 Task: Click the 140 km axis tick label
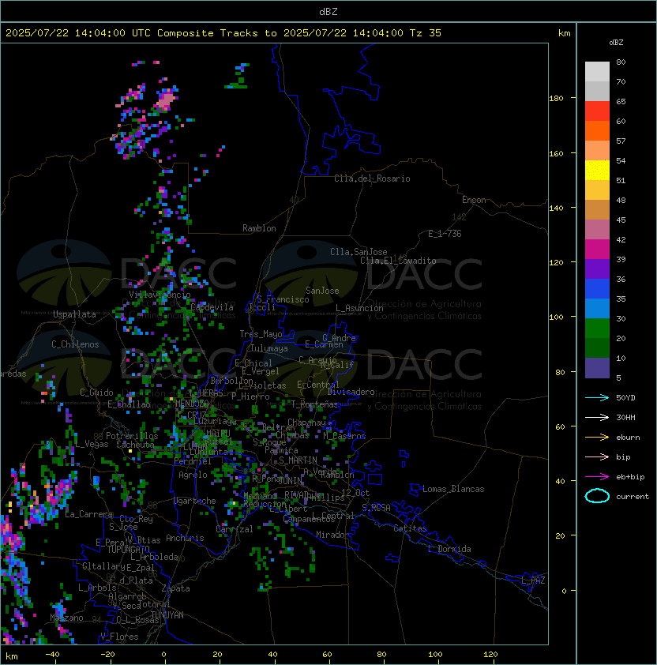pos(556,209)
